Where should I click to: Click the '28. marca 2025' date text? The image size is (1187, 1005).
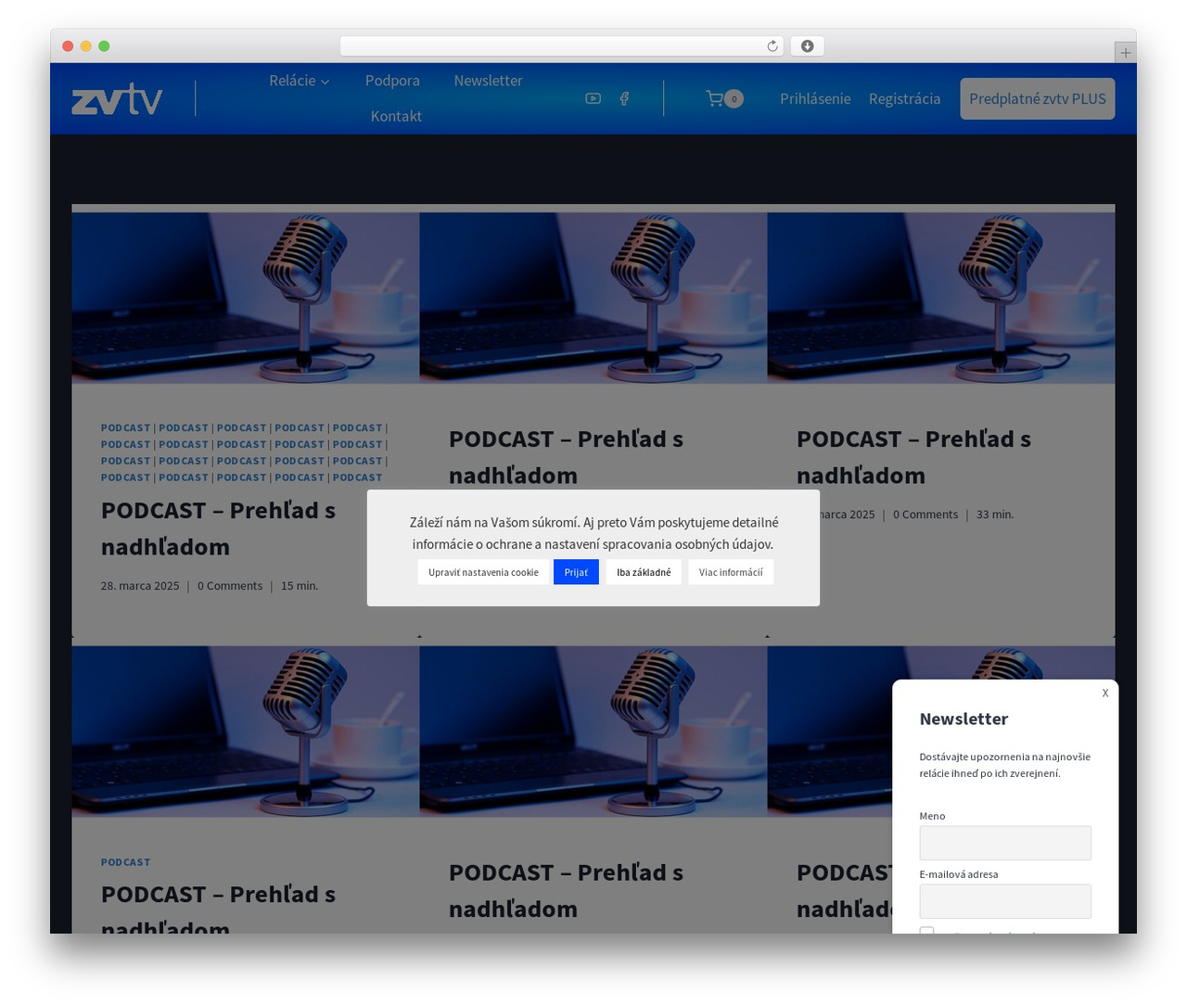pyautogui.click(x=140, y=586)
